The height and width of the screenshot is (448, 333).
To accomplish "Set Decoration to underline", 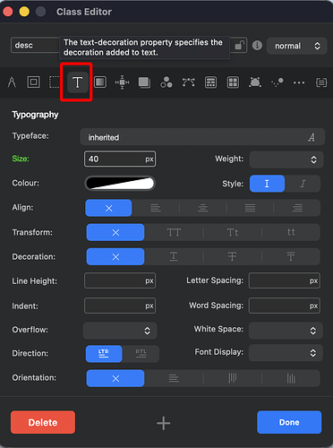I will coord(174,256).
